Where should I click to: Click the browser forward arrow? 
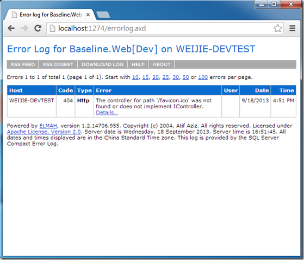24,28
